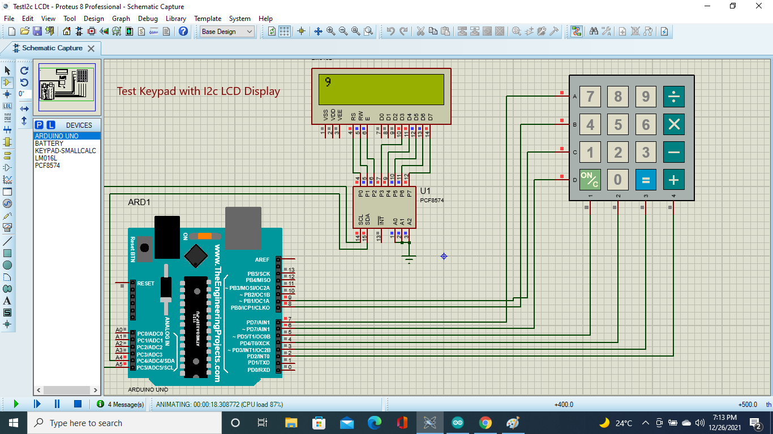Screen dimensions: 773x434
Task: Select the 2D Graphics Text A tool
Action: pyautogui.click(x=7, y=301)
